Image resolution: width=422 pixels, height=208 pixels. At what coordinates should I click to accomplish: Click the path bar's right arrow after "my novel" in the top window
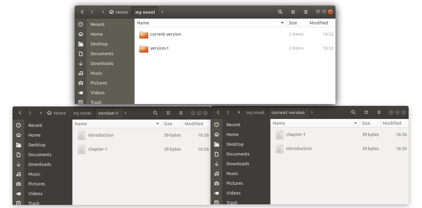tap(162, 12)
